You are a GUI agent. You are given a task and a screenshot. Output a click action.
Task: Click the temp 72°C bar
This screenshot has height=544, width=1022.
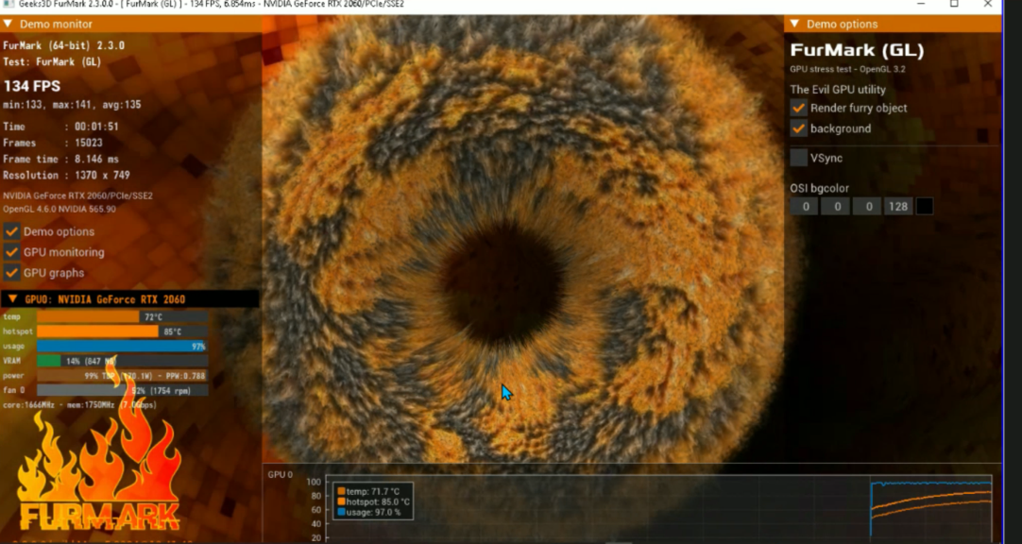point(123,316)
